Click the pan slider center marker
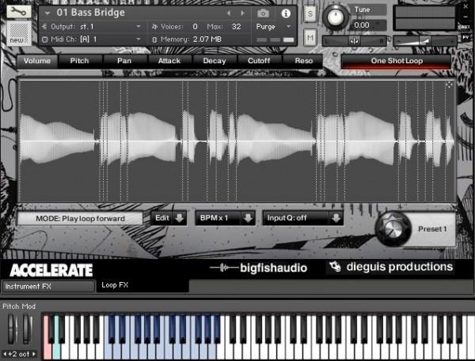 pyautogui.click(x=354, y=40)
